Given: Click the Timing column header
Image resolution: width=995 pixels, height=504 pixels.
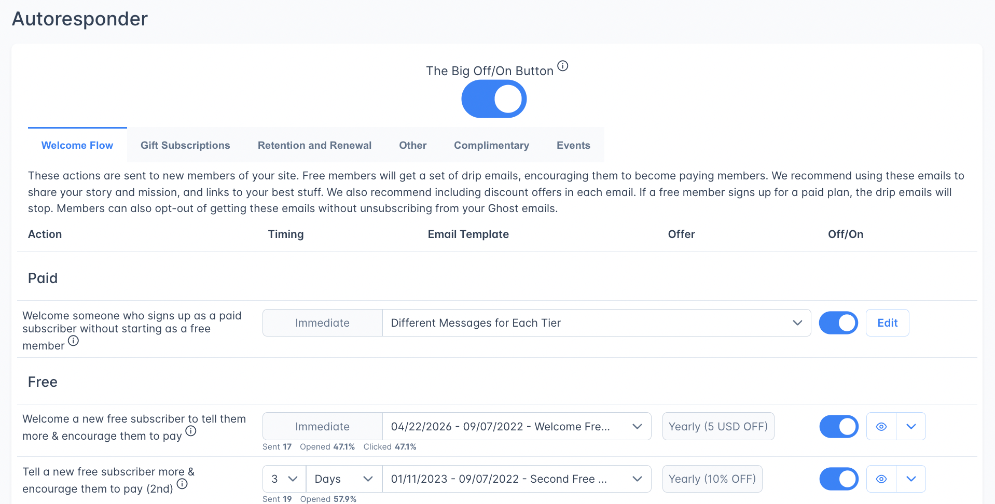Looking at the screenshot, I should [286, 234].
